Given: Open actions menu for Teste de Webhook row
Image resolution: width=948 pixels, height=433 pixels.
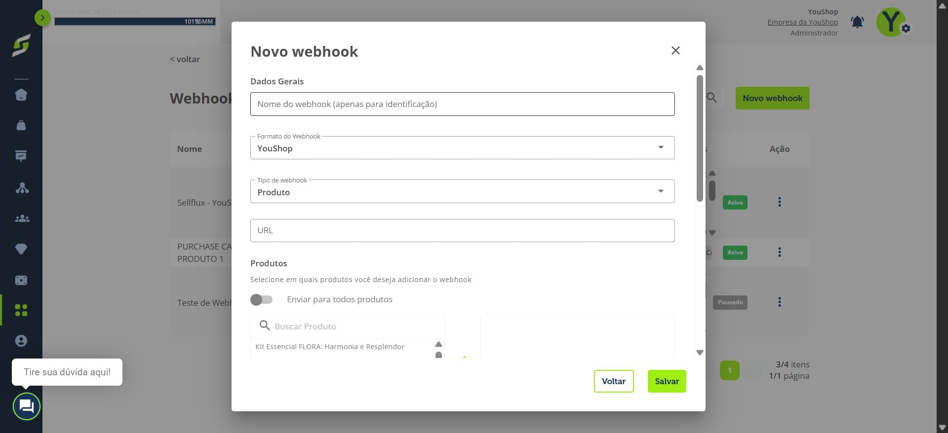Looking at the screenshot, I should (780, 302).
